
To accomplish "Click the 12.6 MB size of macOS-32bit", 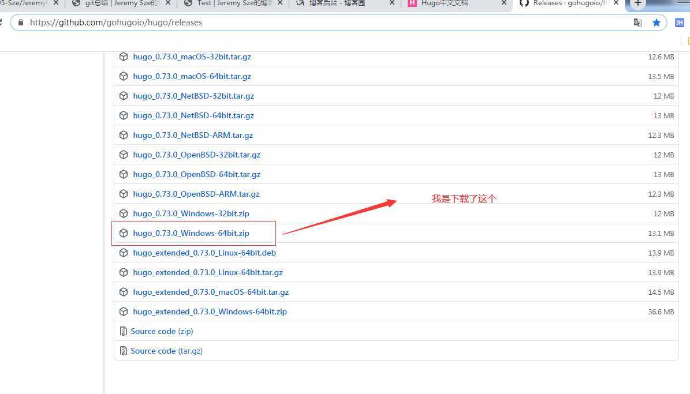I will pos(661,57).
